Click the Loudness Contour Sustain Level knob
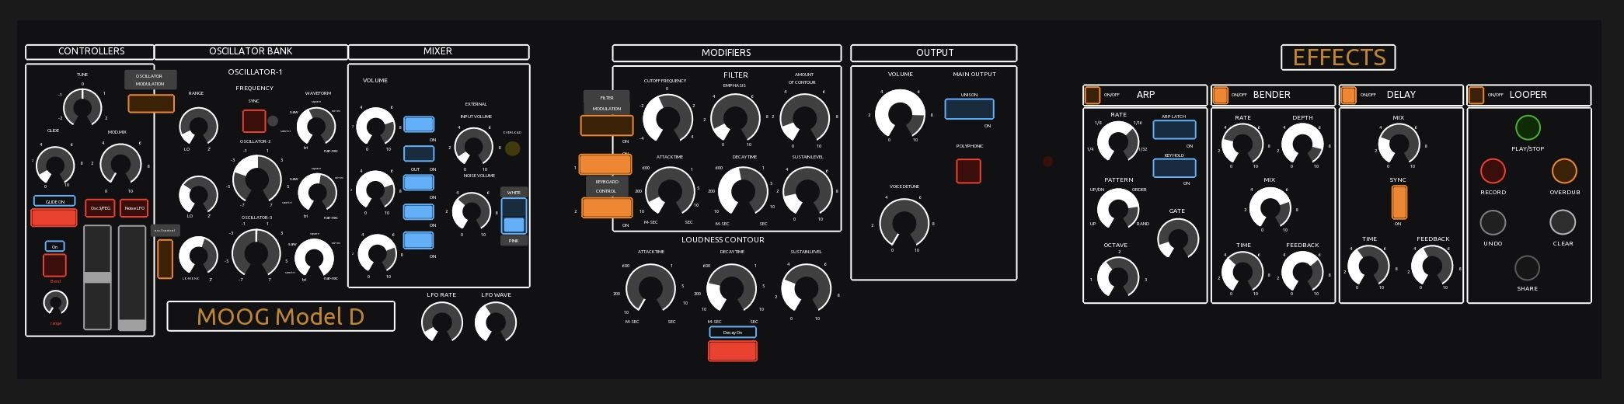Viewport: 1624px width, 404px height. coord(806,288)
